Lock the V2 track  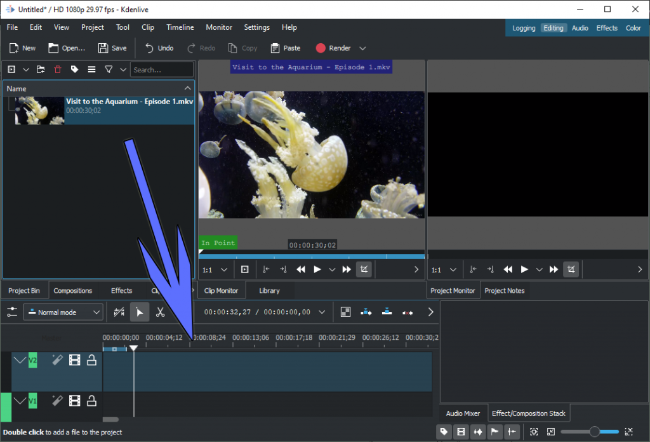(91, 360)
